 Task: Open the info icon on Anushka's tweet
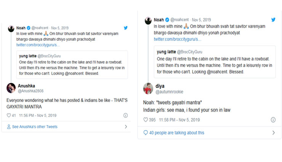(125, 115)
